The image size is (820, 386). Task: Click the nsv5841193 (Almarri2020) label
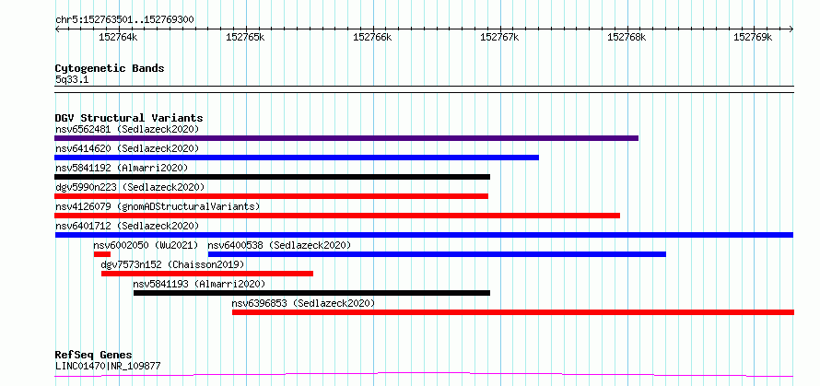click(x=199, y=284)
